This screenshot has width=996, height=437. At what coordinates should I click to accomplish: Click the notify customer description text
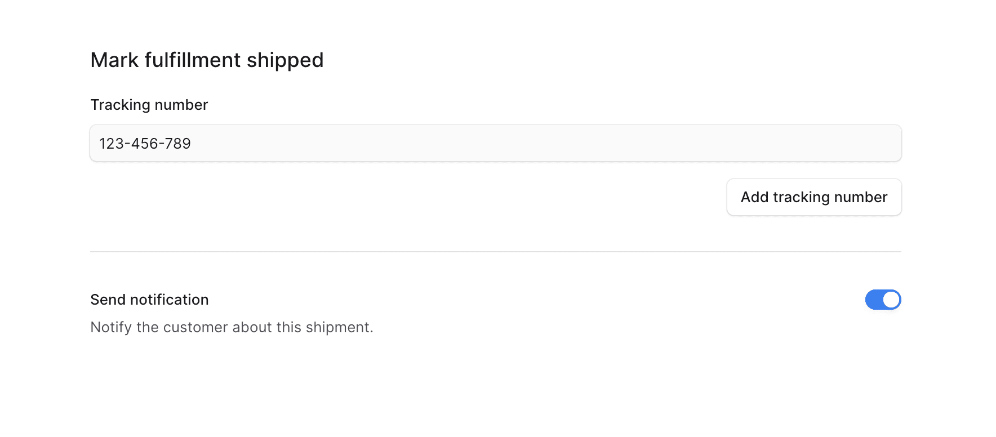pos(232,327)
